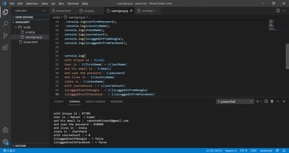Open the Edit menu
Image resolution: width=289 pixels, height=153 pixels.
[20, 3]
